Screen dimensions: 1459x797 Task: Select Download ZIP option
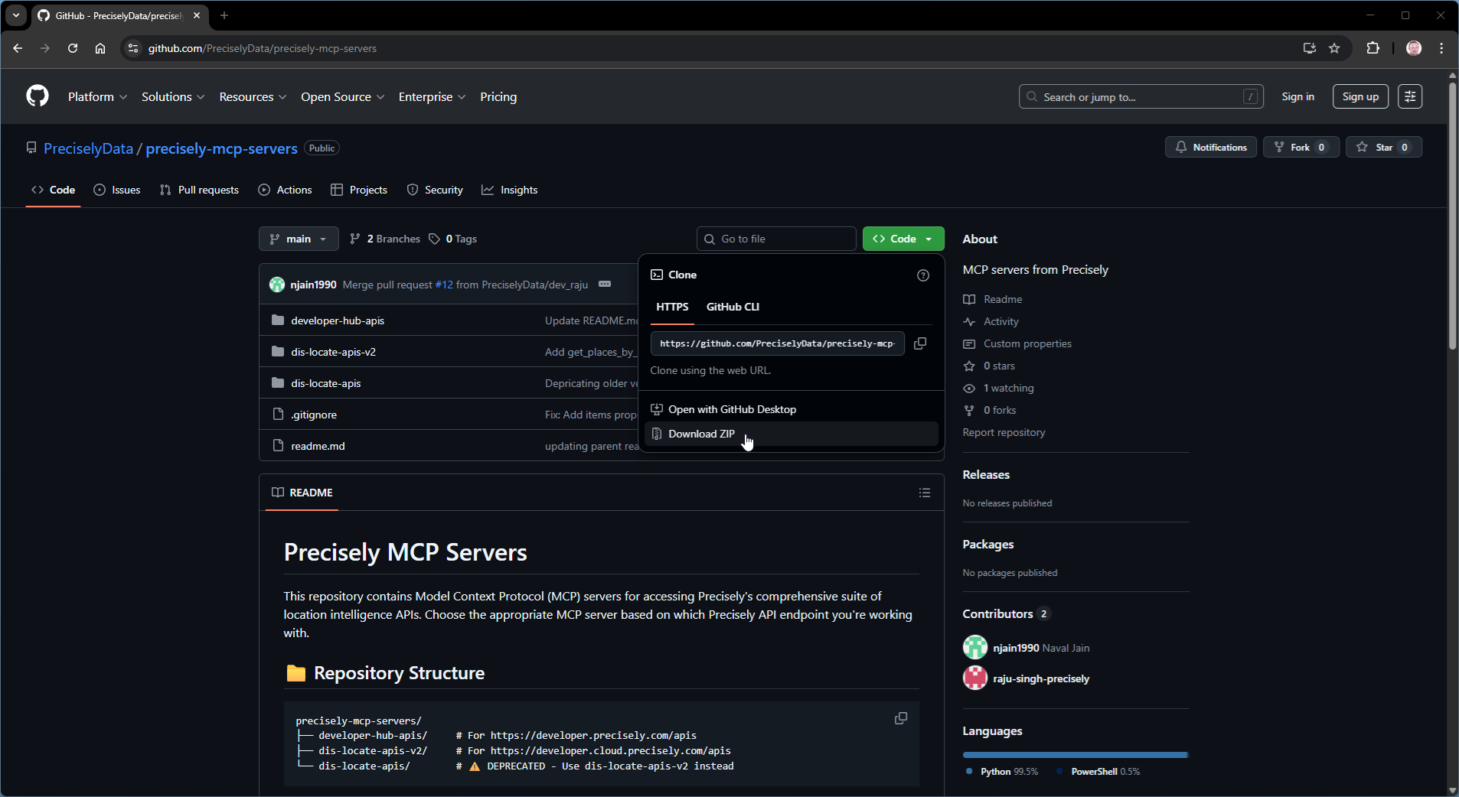click(x=701, y=434)
